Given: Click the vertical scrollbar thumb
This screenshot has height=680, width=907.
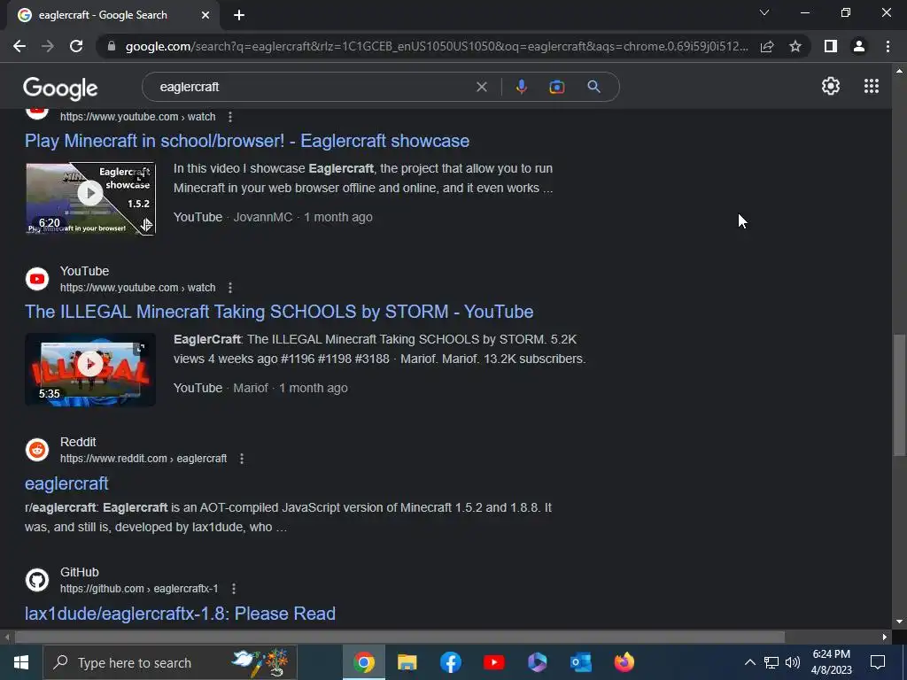Looking at the screenshot, I should pyautogui.click(x=899, y=395).
